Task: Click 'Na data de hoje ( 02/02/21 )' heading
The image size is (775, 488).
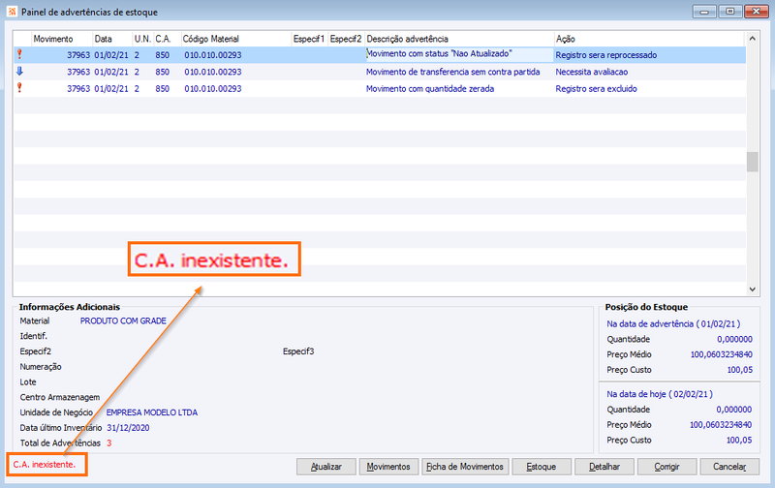Action: tap(660, 394)
